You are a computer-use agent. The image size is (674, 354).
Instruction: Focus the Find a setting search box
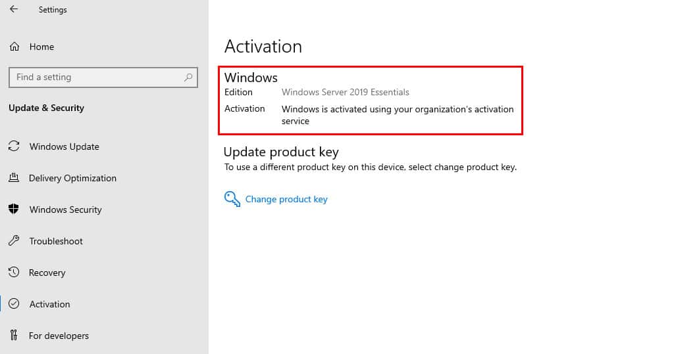coord(103,77)
